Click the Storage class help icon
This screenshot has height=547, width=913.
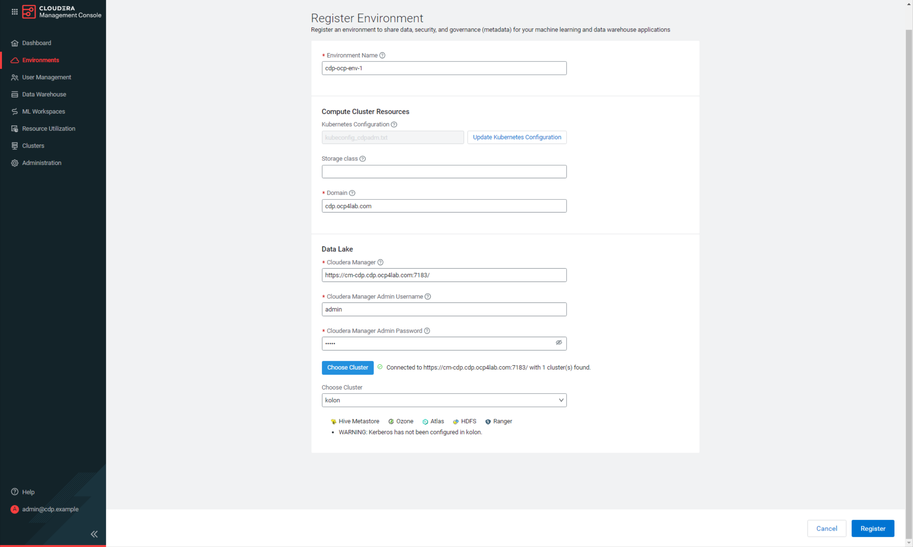(x=363, y=159)
